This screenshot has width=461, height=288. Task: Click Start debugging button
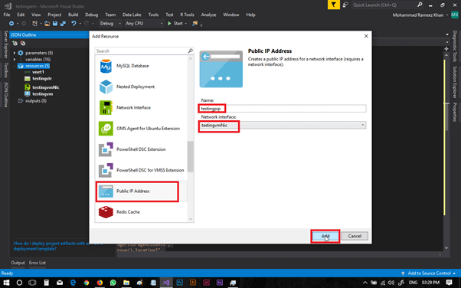coord(175,23)
